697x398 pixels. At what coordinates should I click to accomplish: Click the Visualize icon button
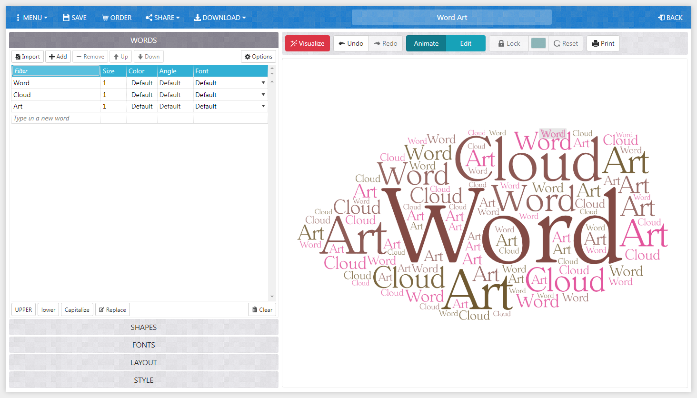pyautogui.click(x=295, y=43)
